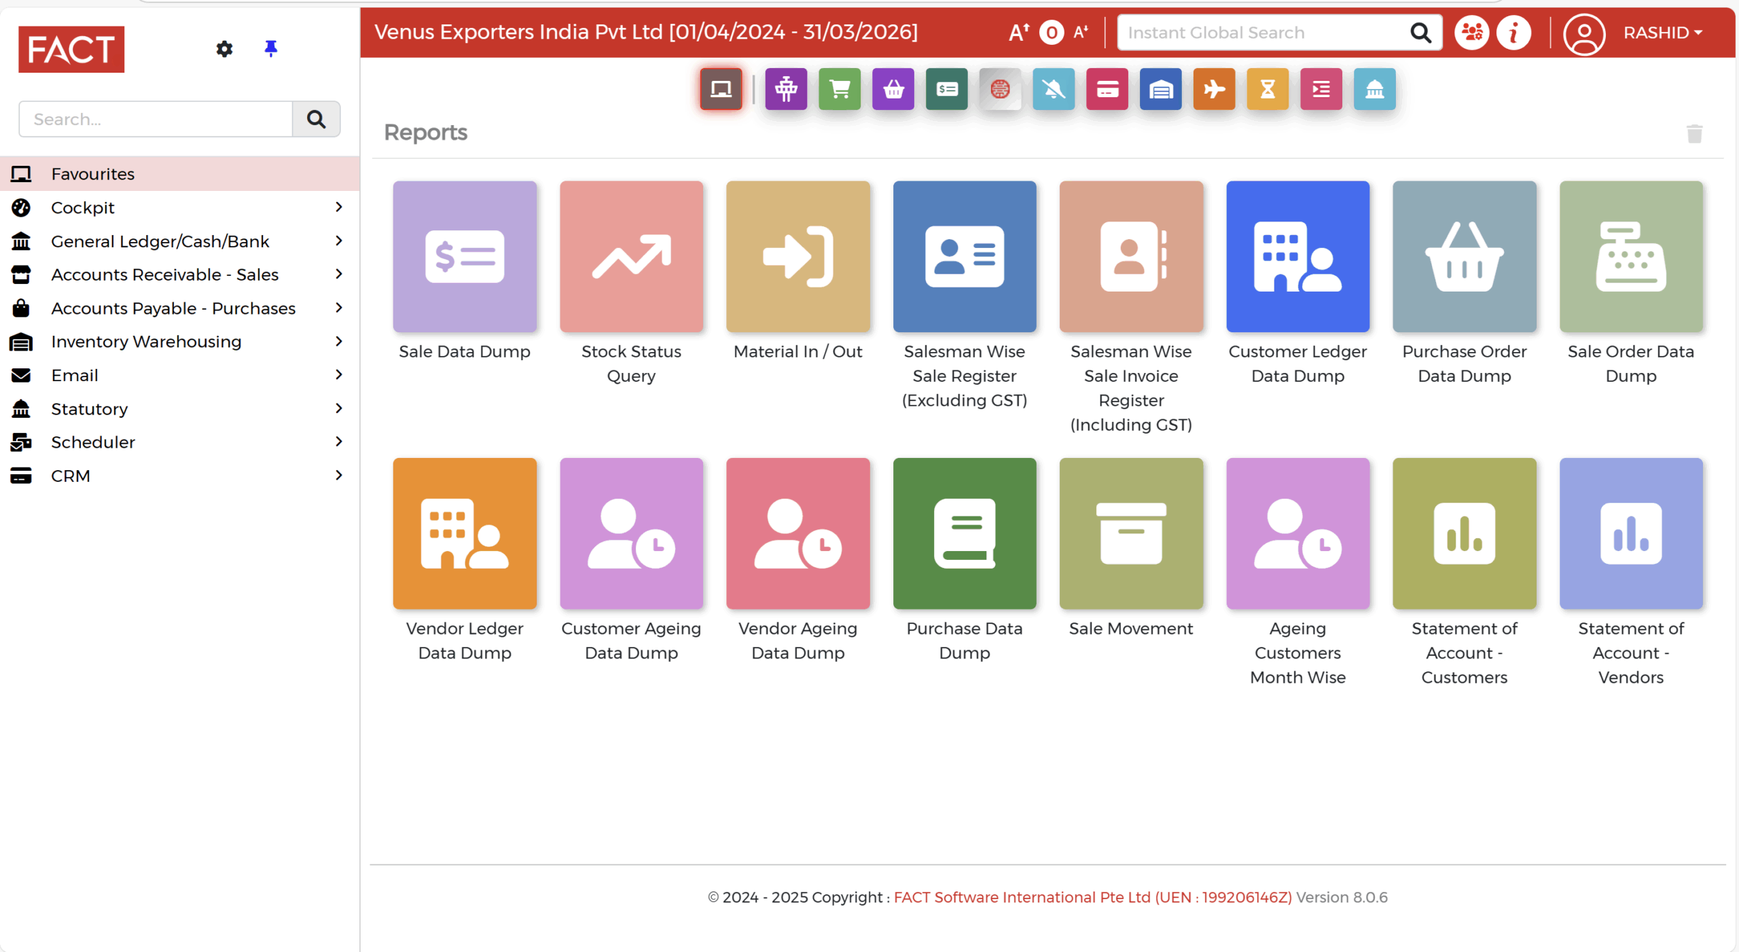This screenshot has width=1739, height=952.
Task: Open Salesman Wise Sale Invoice Register tile
Action: tap(1131, 257)
